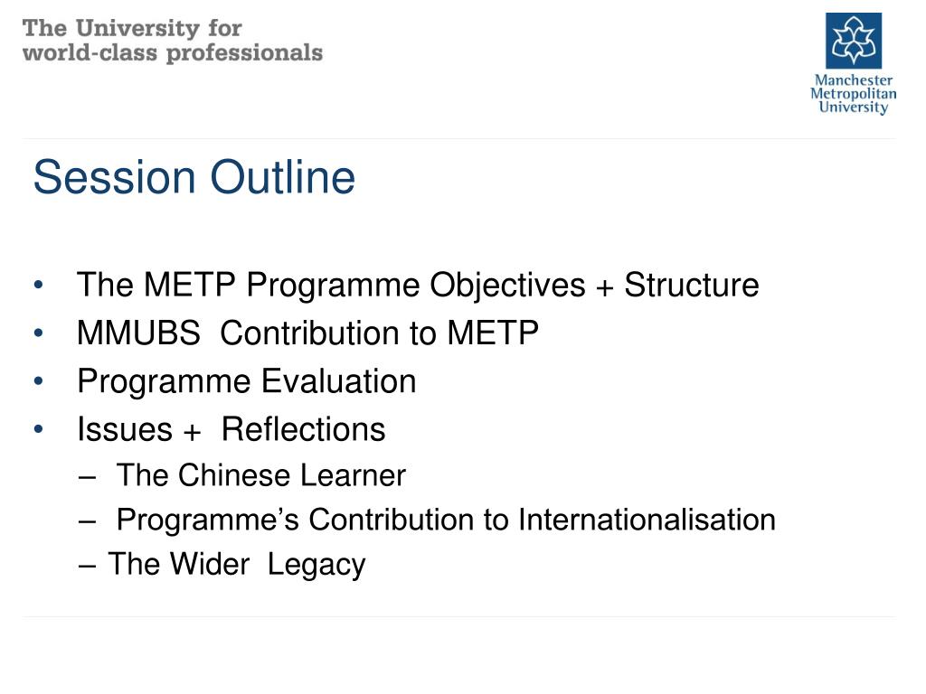Image resolution: width=926 pixels, height=694 pixels.
Task: Click "The Chinese Learner" sub-item
Action: coord(261,475)
